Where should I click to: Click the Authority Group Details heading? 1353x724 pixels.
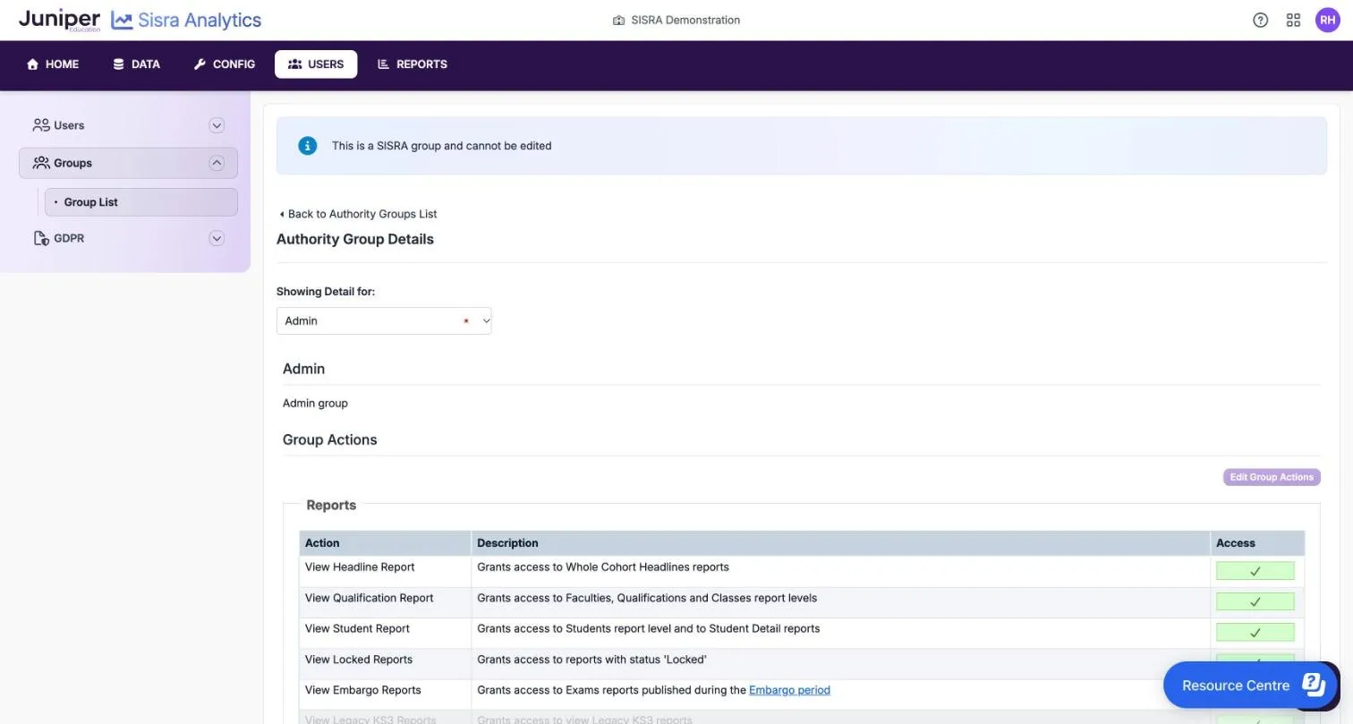click(x=355, y=239)
